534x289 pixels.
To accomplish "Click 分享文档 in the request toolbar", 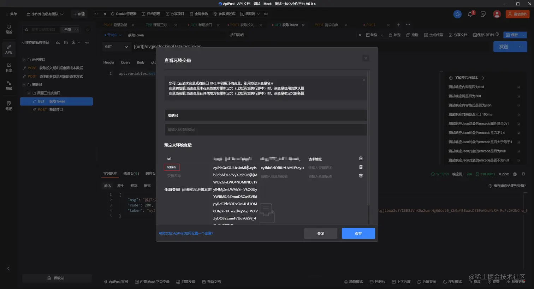I will point(458,35).
